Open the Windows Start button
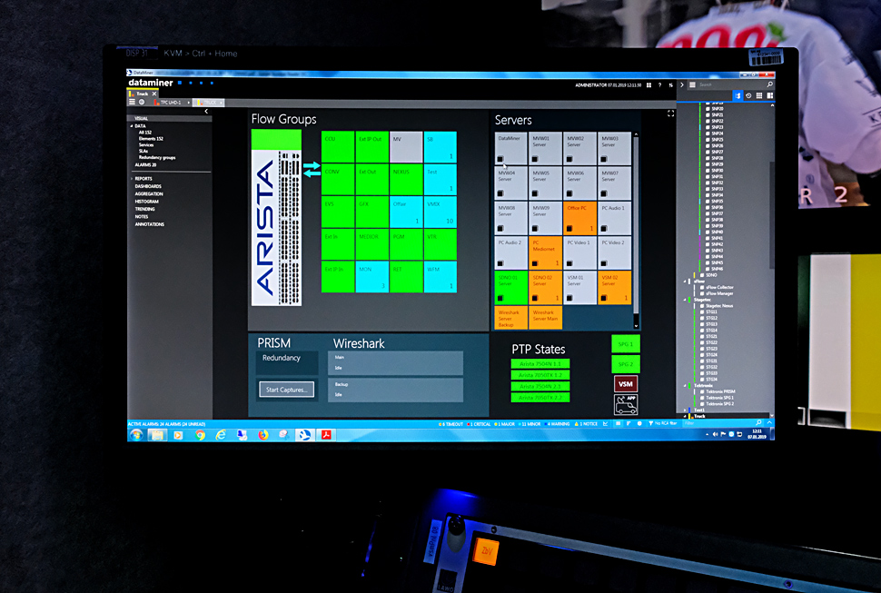881x593 pixels. 136,435
